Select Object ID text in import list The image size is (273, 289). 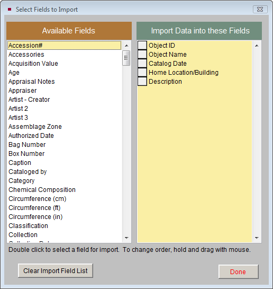(x=162, y=46)
